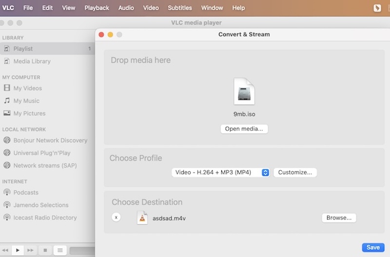Click the VLC cone icon beside asdsad.m4v

pos(142,218)
